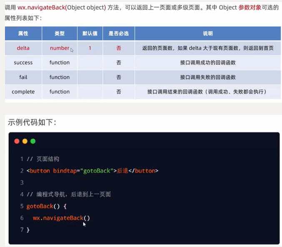Image resolution: width=282 pixels, height=247 pixels.
Task: Click the delta description about 返回的页面数
Action: tap(208, 48)
